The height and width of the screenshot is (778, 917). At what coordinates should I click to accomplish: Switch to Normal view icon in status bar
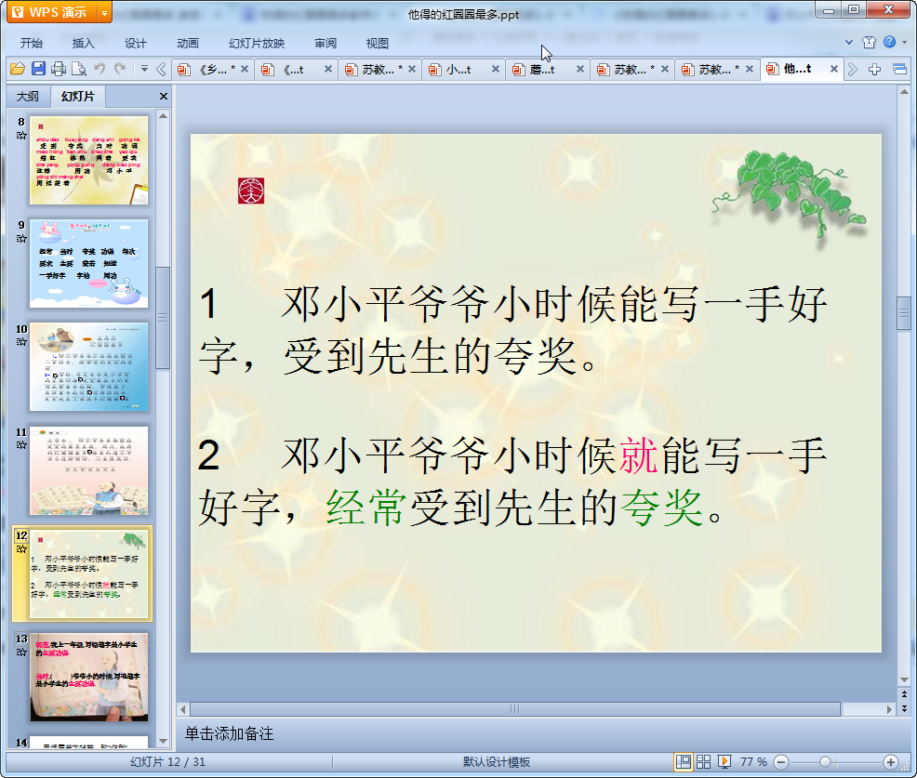point(683,761)
